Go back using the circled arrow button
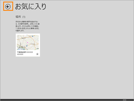Screen dimensions: 134x101 click(8, 6)
